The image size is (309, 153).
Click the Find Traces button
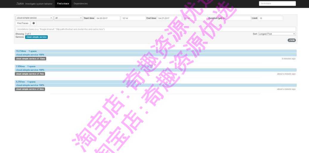(x=23, y=23)
